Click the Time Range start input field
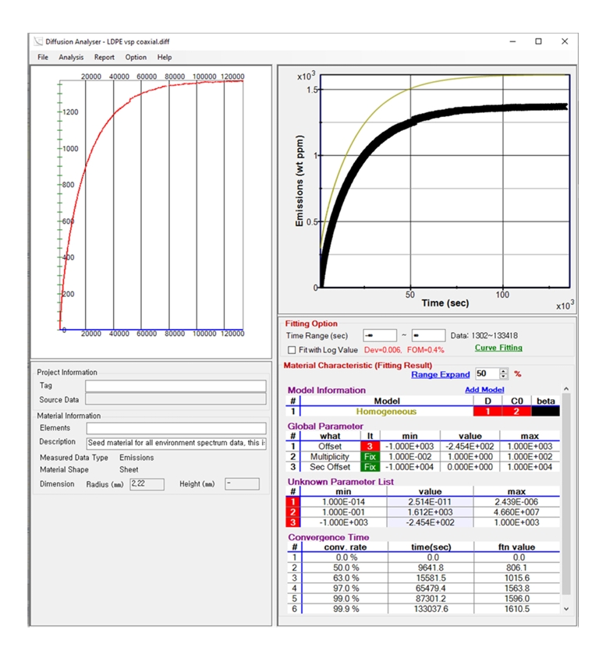The image size is (606, 651). [380, 335]
